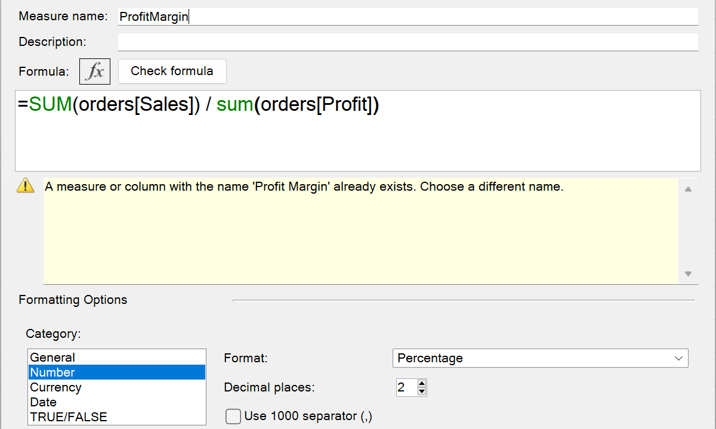The width and height of the screenshot is (716, 429).
Task: Select the Currency category
Action: click(55, 387)
